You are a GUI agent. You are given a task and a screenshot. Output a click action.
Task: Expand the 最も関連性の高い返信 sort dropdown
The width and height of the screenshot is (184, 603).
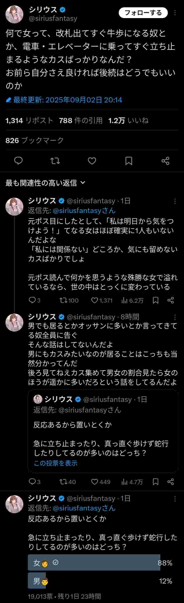pyautogui.click(x=46, y=183)
